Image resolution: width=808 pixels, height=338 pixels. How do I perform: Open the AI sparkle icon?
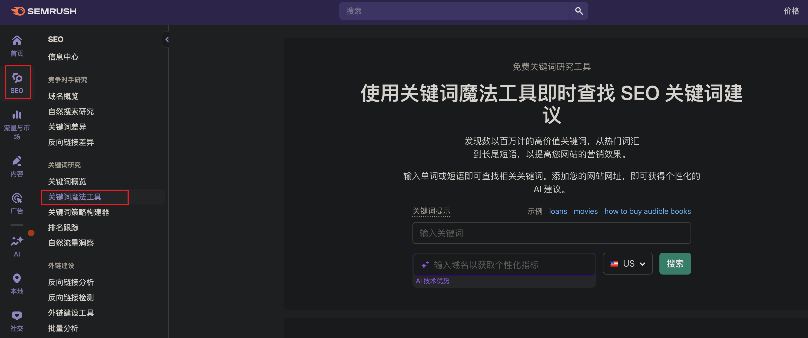click(x=17, y=246)
